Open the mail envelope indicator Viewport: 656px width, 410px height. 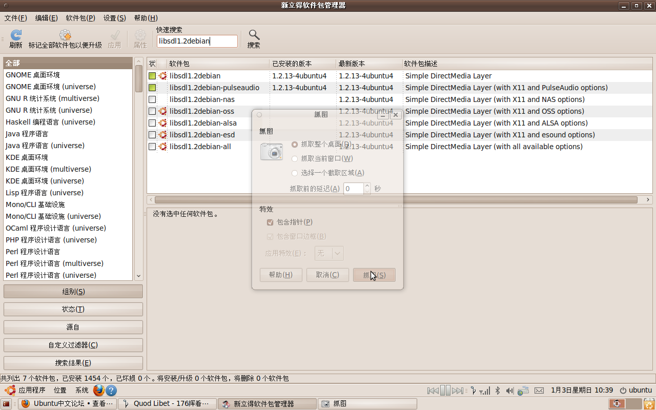539,391
